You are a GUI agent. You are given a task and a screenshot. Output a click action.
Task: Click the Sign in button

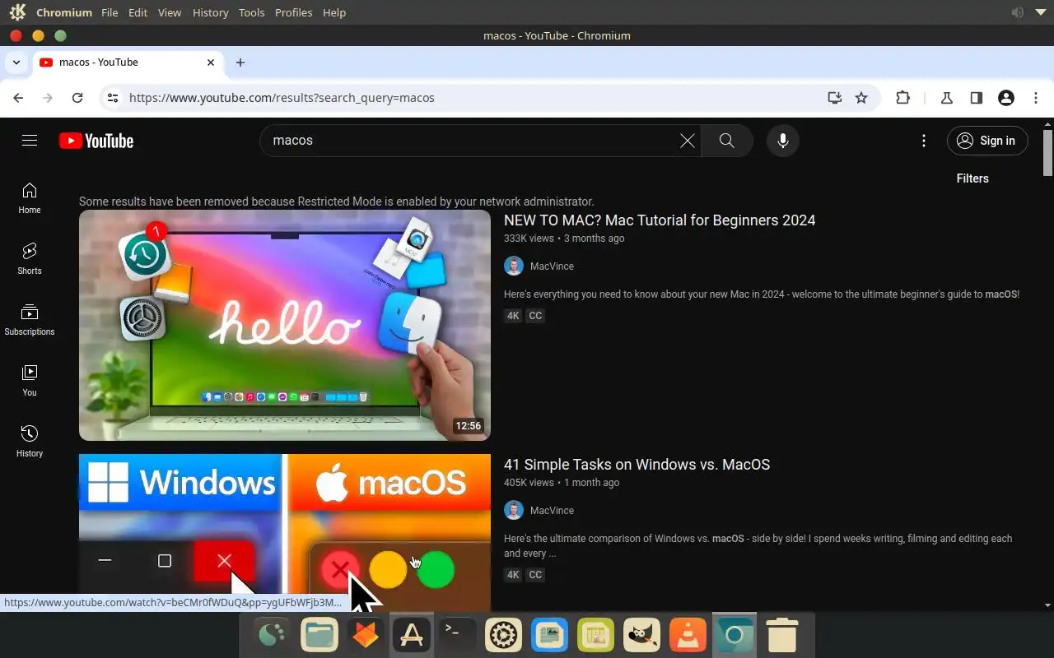[x=987, y=141]
